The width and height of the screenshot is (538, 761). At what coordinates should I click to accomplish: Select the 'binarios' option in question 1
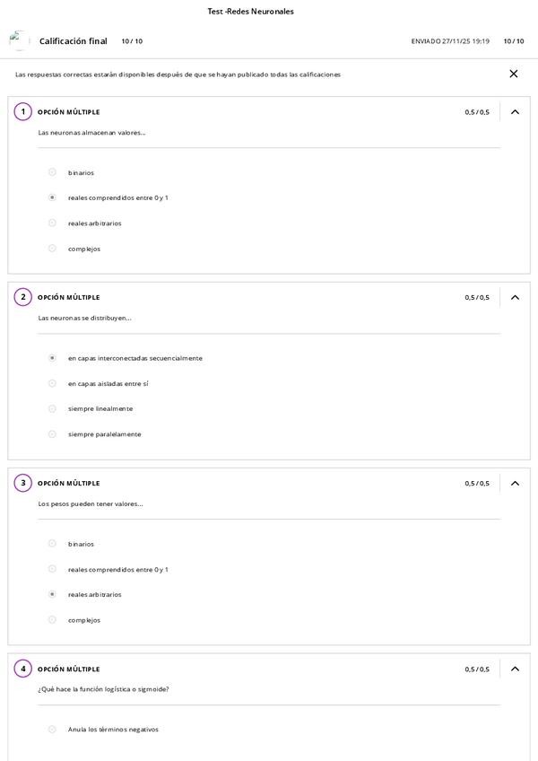click(x=52, y=172)
